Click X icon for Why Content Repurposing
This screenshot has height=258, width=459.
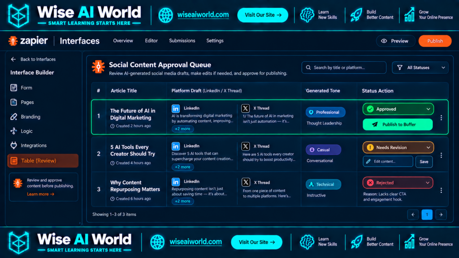pyautogui.click(x=246, y=182)
